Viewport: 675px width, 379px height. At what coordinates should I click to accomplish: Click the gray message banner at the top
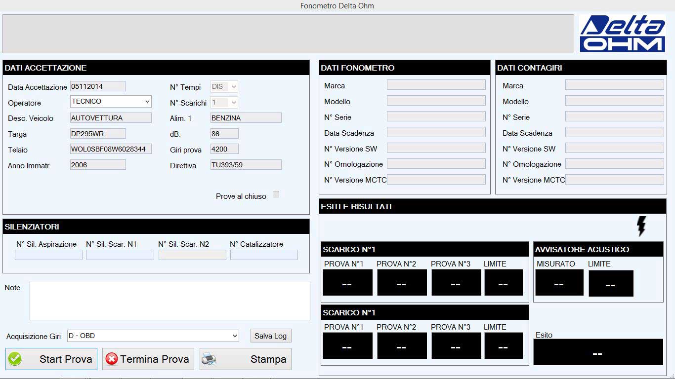[x=288, y=33]
